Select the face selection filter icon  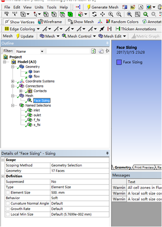coord(62,14)
